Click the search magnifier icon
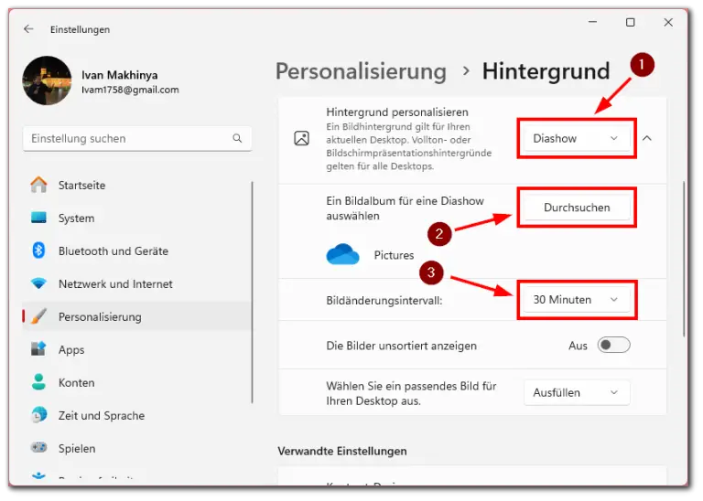 point(237,139)
